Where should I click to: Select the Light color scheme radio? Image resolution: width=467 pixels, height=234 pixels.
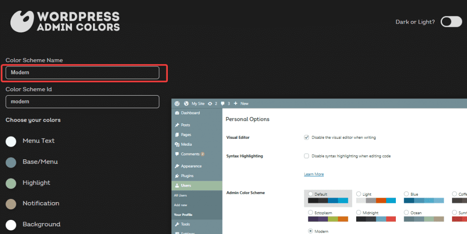(x=358, y=194)
